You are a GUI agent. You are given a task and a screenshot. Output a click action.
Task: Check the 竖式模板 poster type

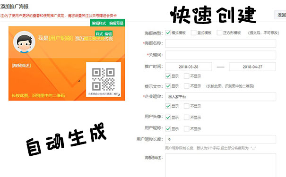tap(193, 33)
